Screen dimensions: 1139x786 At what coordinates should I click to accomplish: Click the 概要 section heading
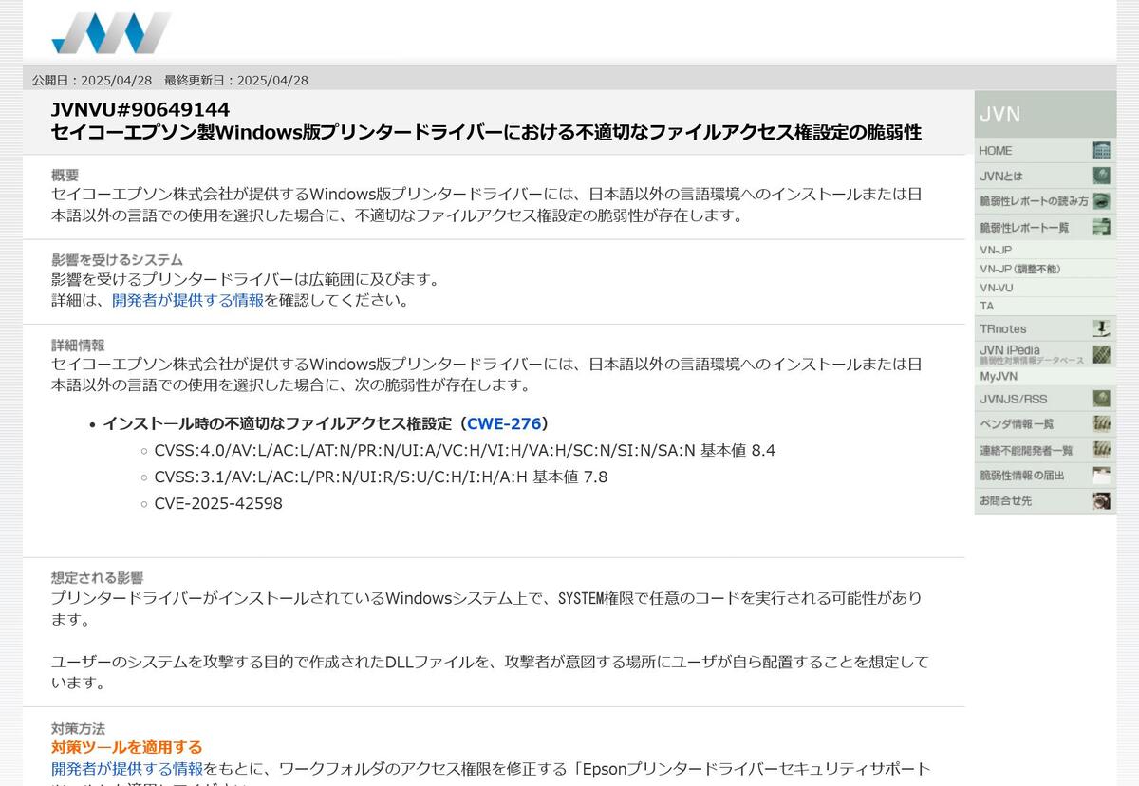[x=65, y=175]
